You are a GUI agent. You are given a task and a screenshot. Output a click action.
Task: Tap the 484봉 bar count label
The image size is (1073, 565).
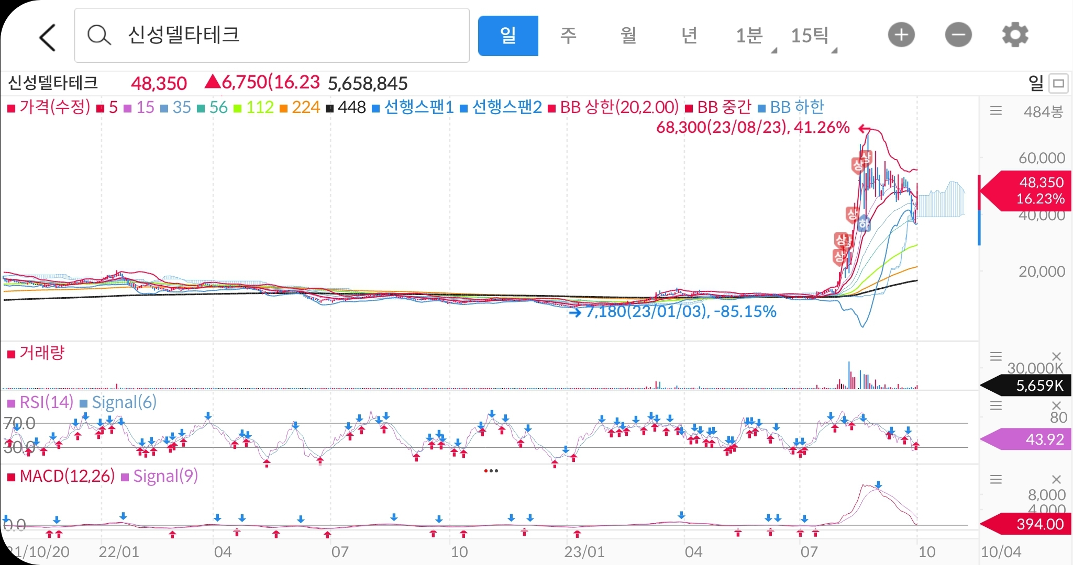pyautogui.click(x=1043, y=111)
